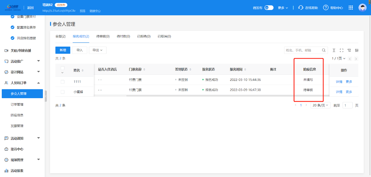The width and height of the screenshot is (371, 177).
Task: Click the 活动报表 bar chart icon
Action: (x=6, y=171)
